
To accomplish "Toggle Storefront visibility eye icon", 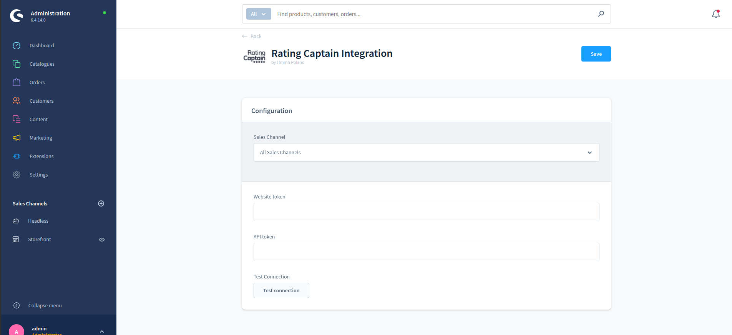I will (x=102, y=239).
